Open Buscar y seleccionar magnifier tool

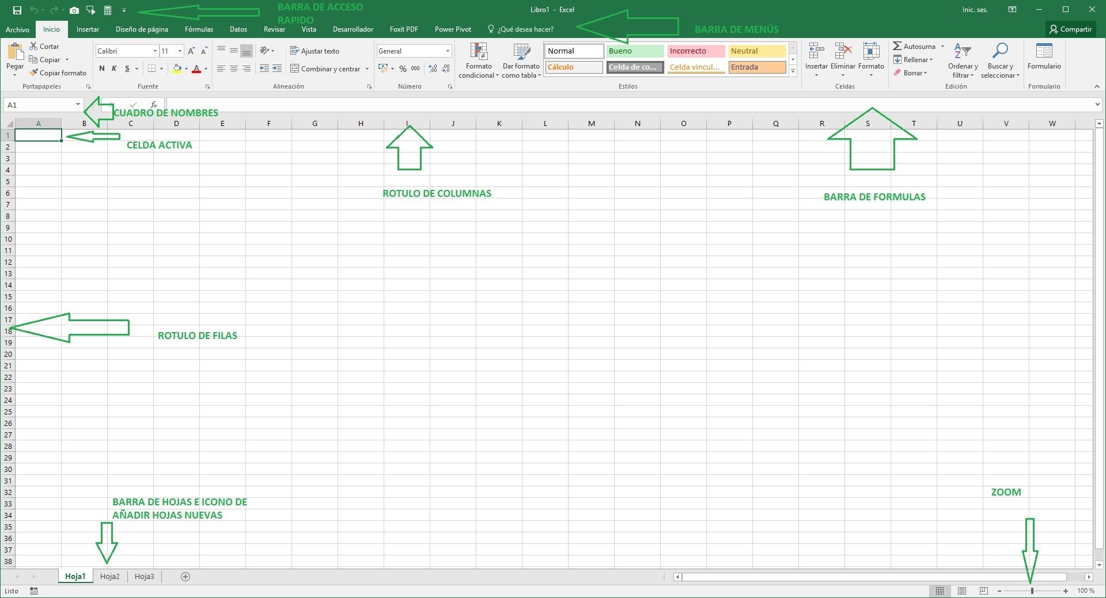pos(1000,52)
